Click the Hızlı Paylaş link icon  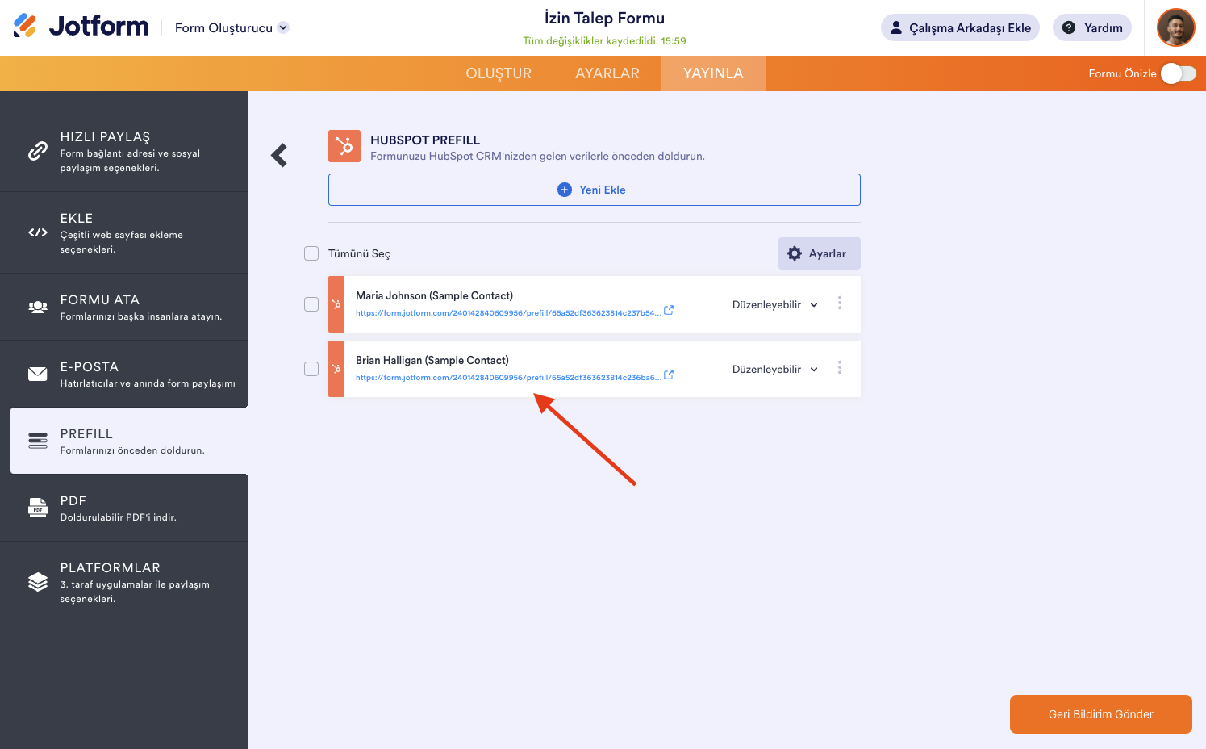pyautogui.click(x=38, y=151)
